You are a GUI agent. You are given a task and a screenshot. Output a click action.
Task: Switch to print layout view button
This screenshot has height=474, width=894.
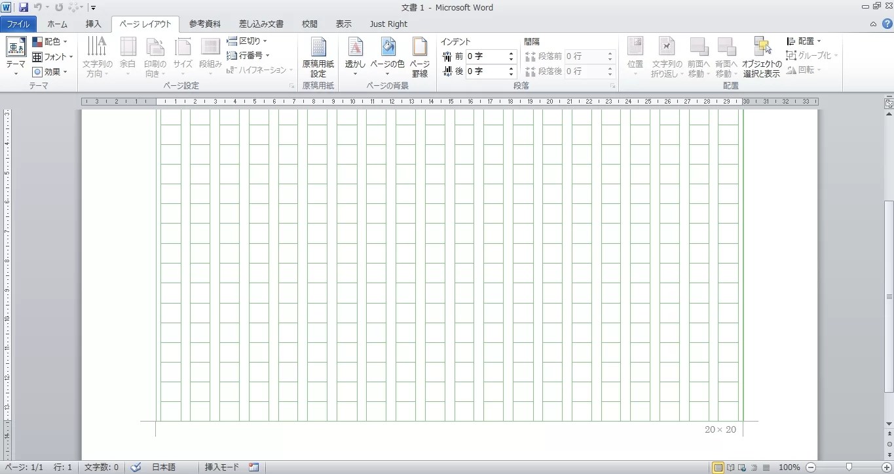tap(718, 467)
